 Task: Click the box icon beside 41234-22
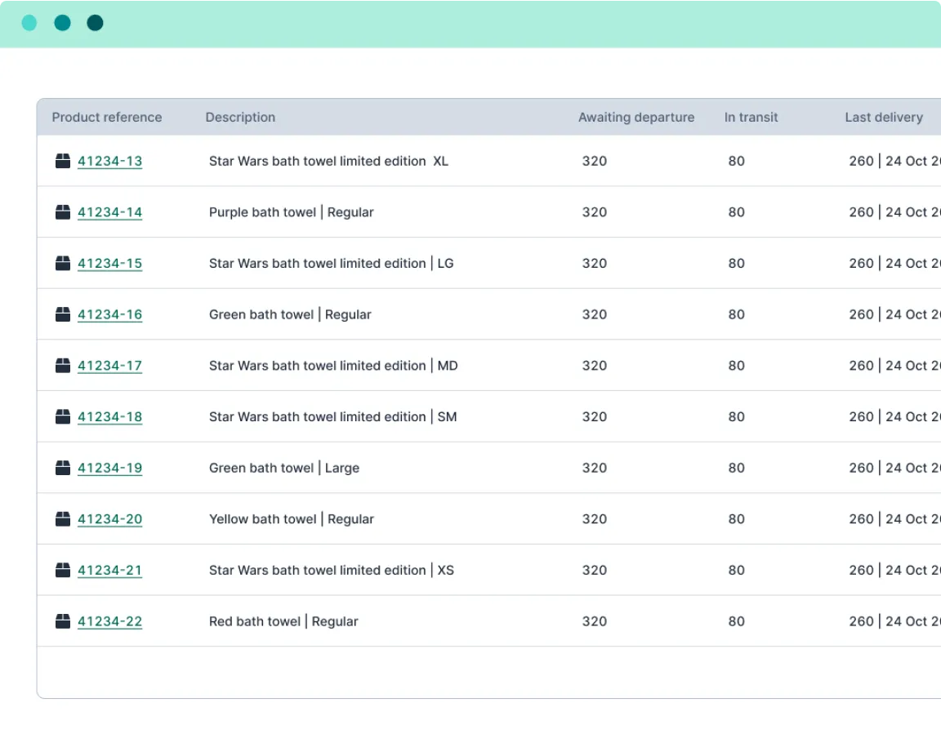[x=62, y=621]
